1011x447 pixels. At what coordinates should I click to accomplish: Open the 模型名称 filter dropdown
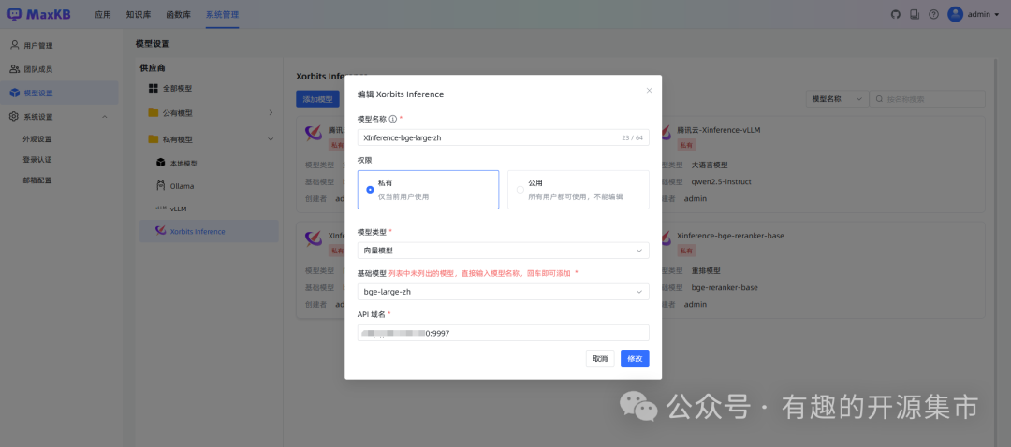click(x=837, y=98)
